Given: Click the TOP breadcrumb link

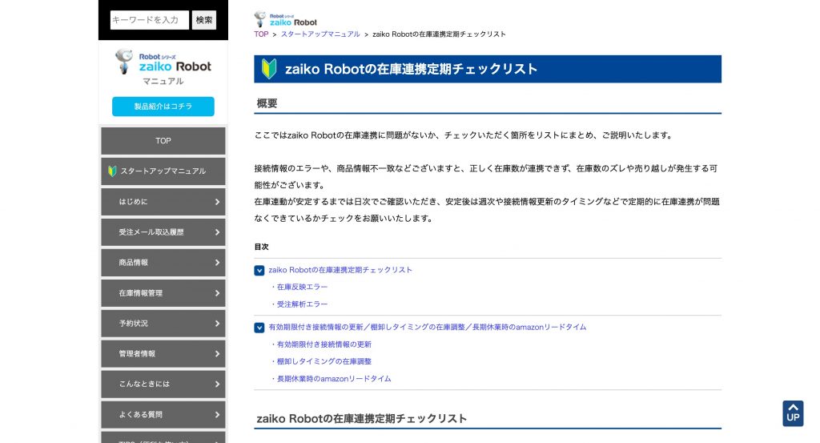Looking at the screenshot, I should [261, 34].
